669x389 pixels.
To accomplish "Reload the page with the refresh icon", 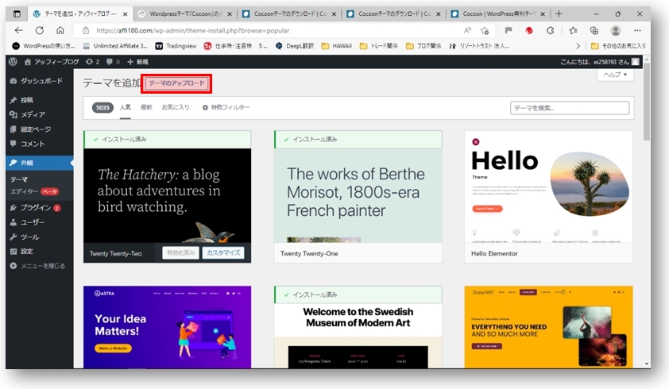I will [x=39, y=30].
